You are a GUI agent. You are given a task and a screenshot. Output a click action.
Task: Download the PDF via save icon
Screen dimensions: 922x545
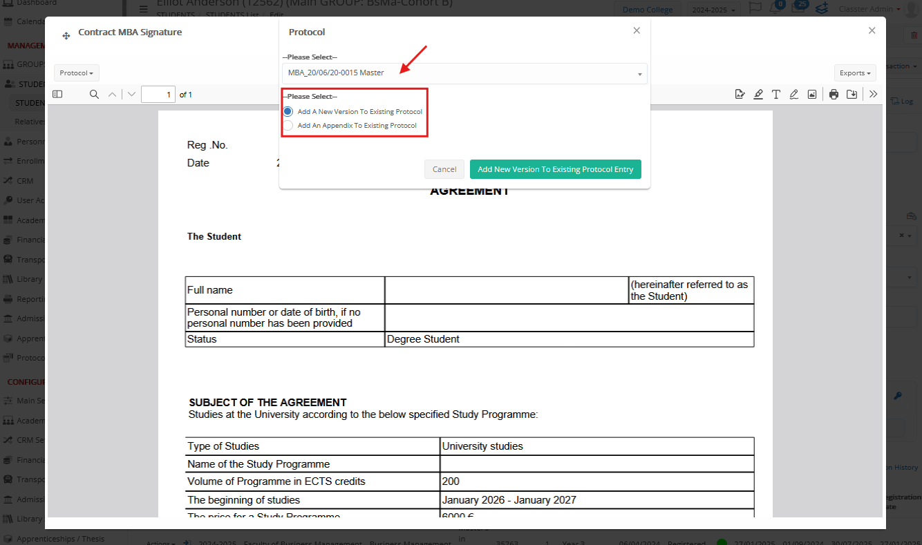pos(852,95)
